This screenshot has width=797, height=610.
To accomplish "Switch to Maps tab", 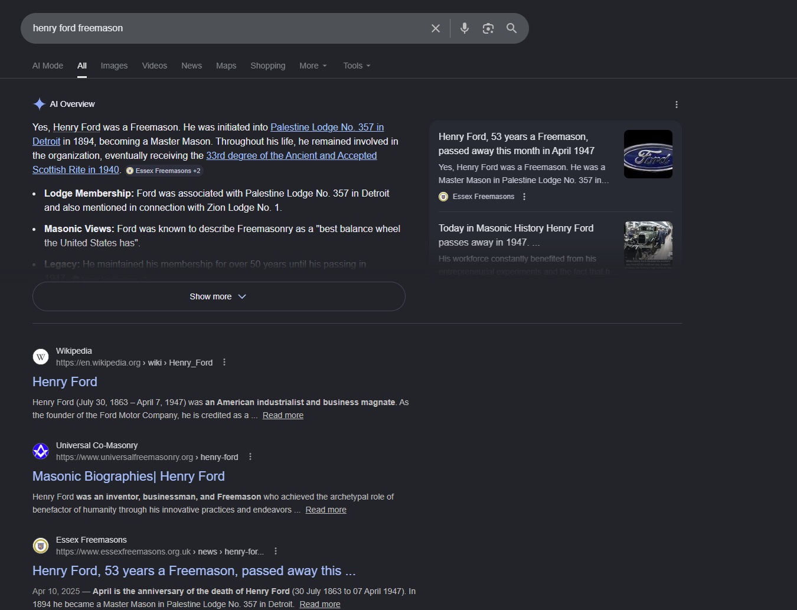I will coord(226,66).
